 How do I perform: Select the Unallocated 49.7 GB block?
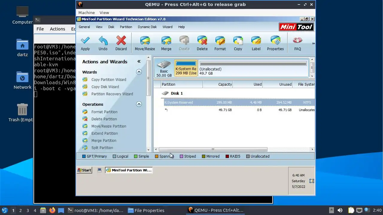pos(253,68)
